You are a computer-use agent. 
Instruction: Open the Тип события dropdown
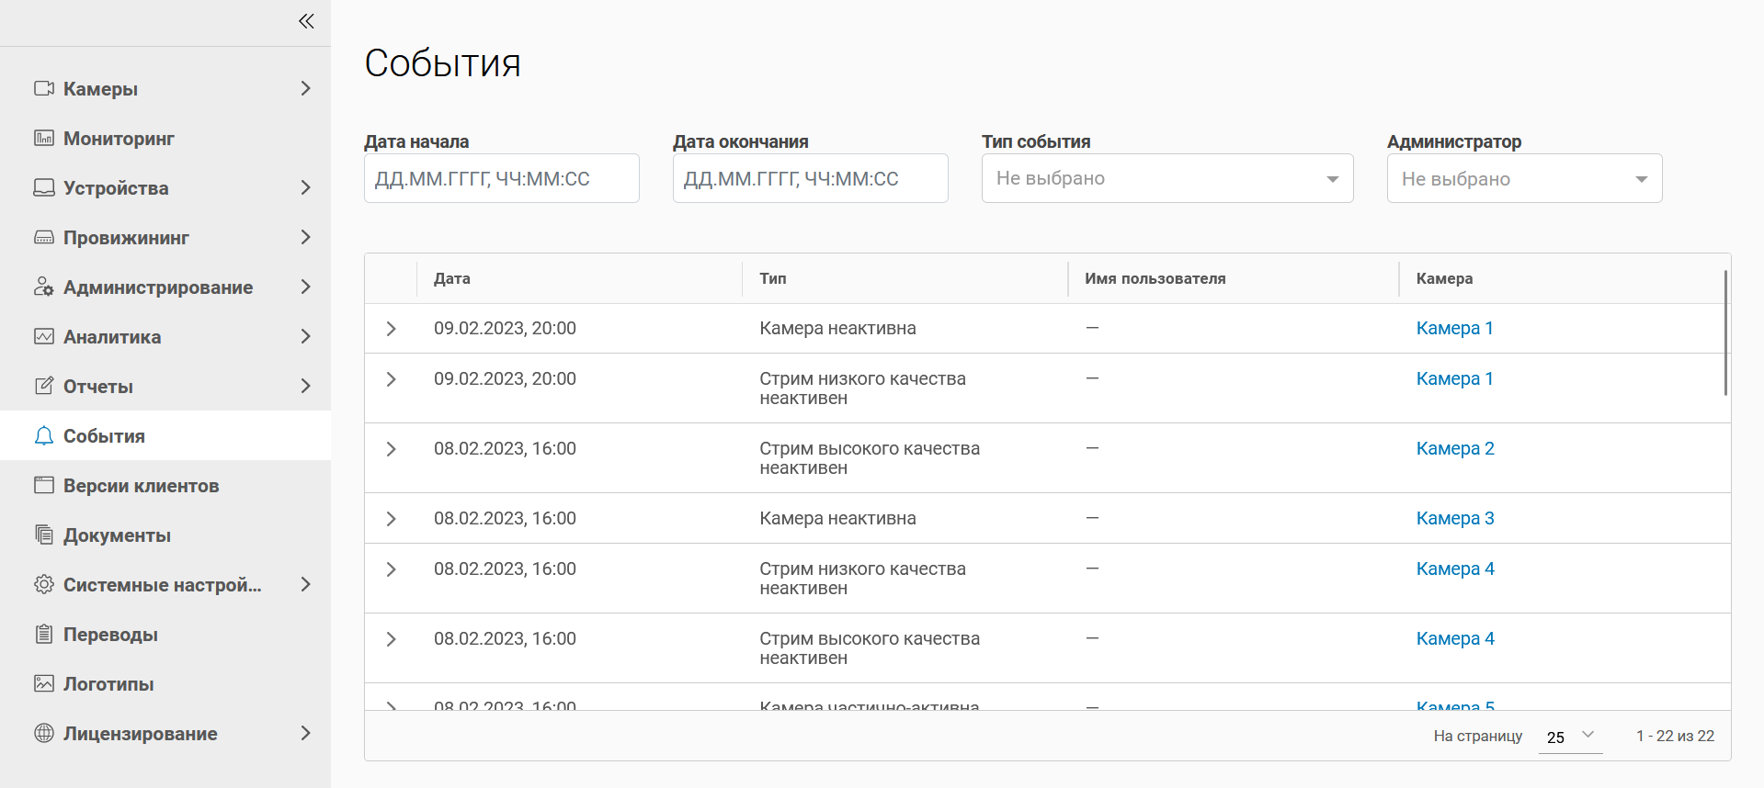tap(1167, 178)
